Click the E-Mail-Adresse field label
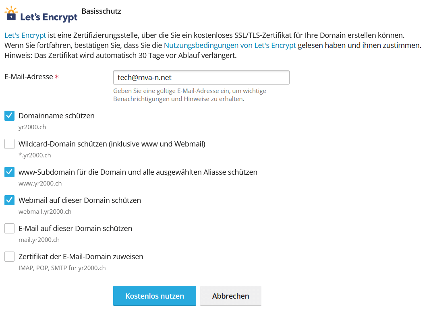 point(29,77)
